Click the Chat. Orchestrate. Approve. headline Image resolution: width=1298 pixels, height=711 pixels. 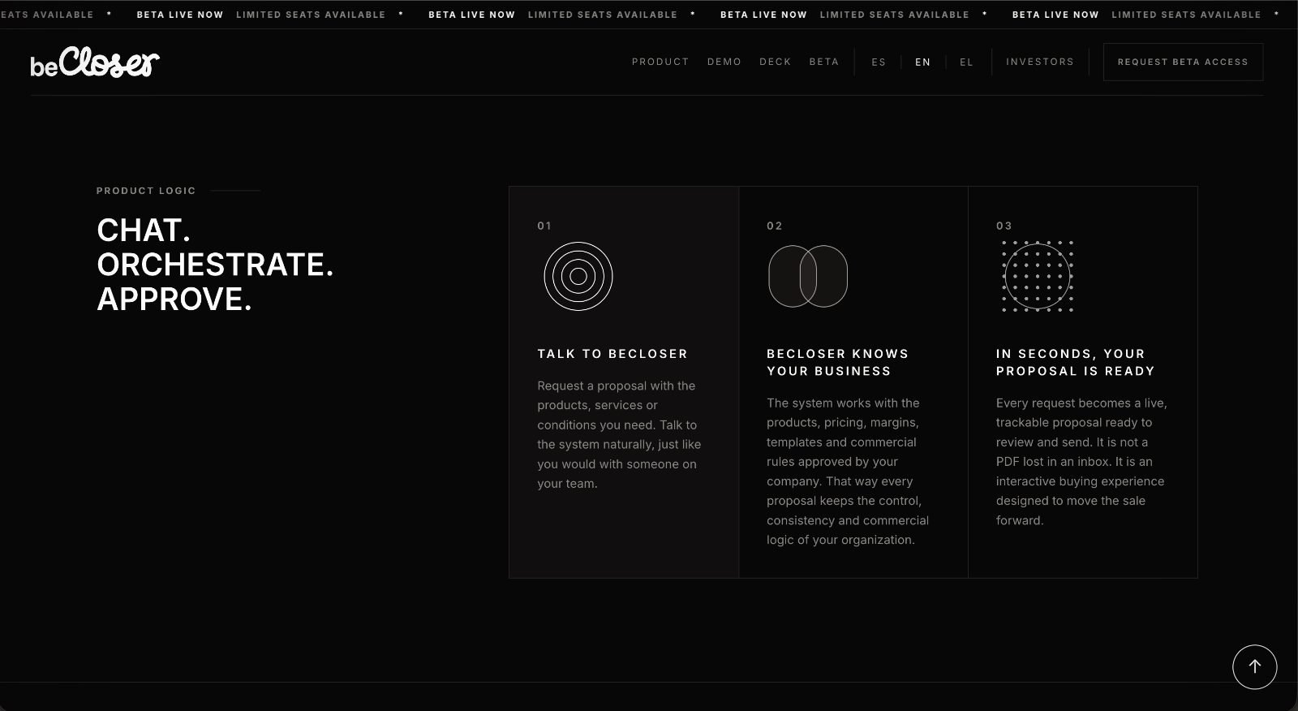pos(215,265)
